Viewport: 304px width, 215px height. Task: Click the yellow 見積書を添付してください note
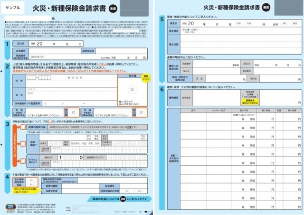click(x=250, y=102)
